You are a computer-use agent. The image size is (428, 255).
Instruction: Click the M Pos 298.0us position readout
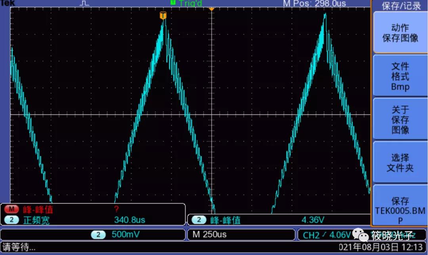point(314,4)
